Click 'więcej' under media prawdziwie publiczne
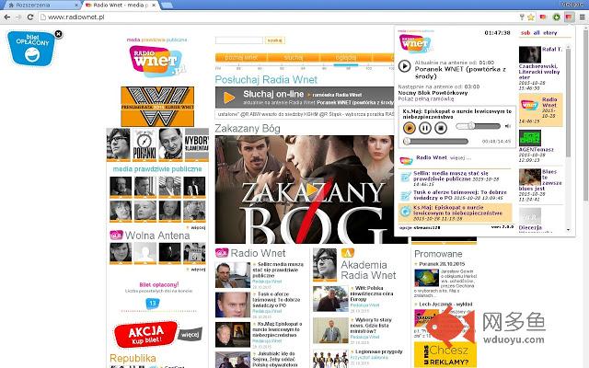 click(198, 227)
